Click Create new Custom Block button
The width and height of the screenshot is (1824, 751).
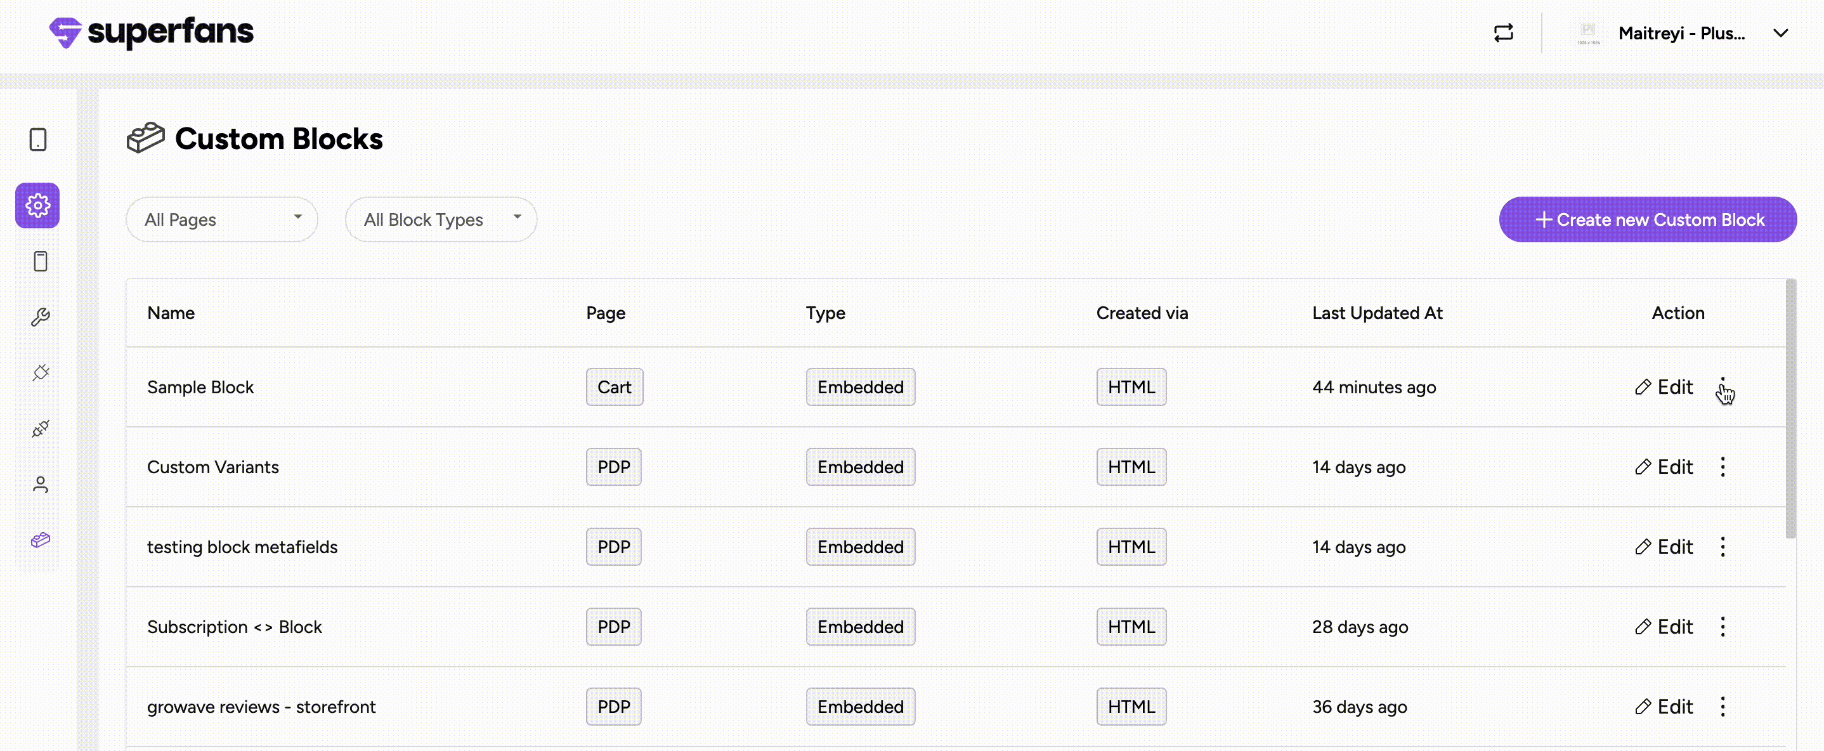click(1647, 219)
